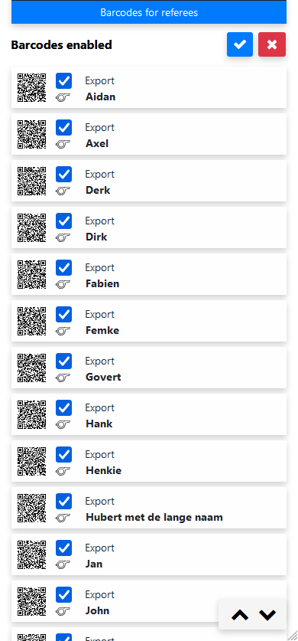Open Aidan's QR code barcode

[x=32, y=87]
